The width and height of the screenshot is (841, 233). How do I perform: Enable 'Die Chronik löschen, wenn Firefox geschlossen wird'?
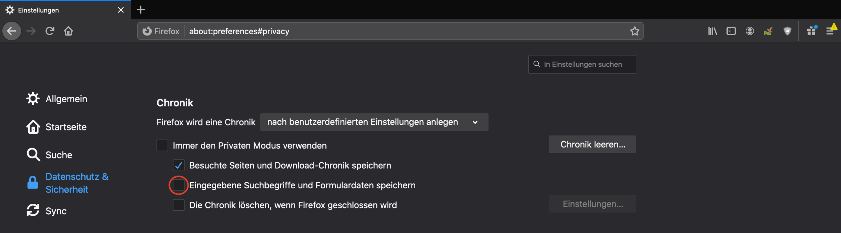[179, 205]
